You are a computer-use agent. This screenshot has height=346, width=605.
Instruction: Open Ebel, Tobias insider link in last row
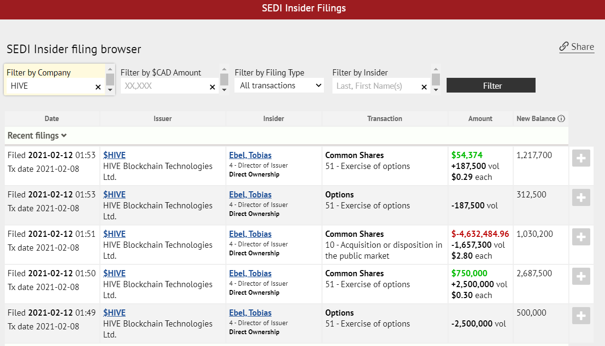point(250,313)
